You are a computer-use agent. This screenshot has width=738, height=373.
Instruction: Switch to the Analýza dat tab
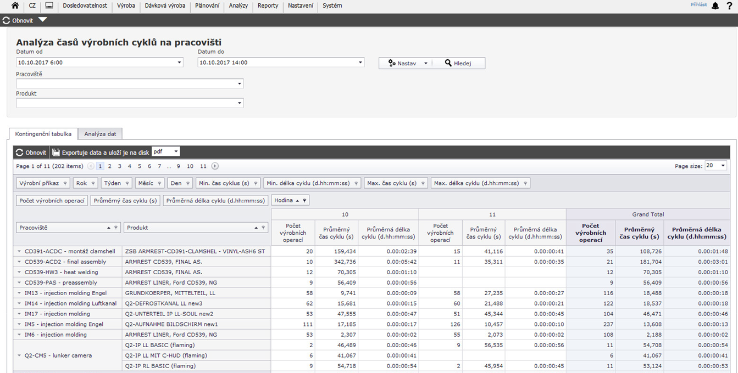click(100, 134)
